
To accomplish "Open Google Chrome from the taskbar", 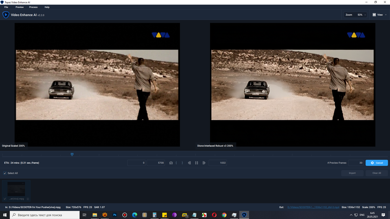I will click(x=224, y=215).
